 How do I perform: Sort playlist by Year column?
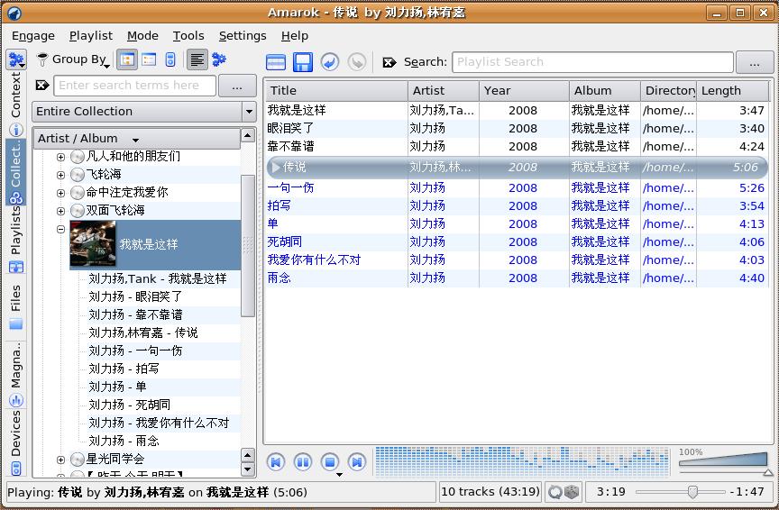point(524,91)
